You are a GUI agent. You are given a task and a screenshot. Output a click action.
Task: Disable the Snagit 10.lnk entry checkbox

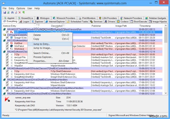[x=7, y=37]
